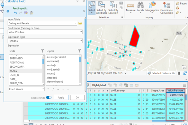The height and width of the screenshot is (125, 188).
Task: Click the Measure tool icon
Action: pyautogui.click(x=130, y=5)
